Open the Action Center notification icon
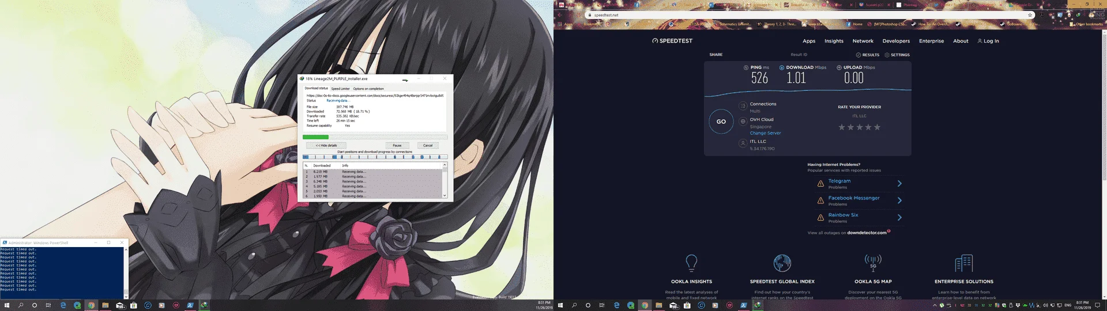This screenshot has width=1107, height=311. point(1098,305)
